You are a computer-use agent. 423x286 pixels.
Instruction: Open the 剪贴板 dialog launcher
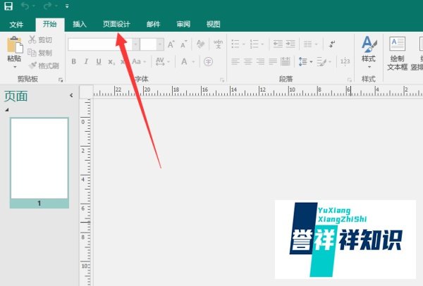point(61,80)
